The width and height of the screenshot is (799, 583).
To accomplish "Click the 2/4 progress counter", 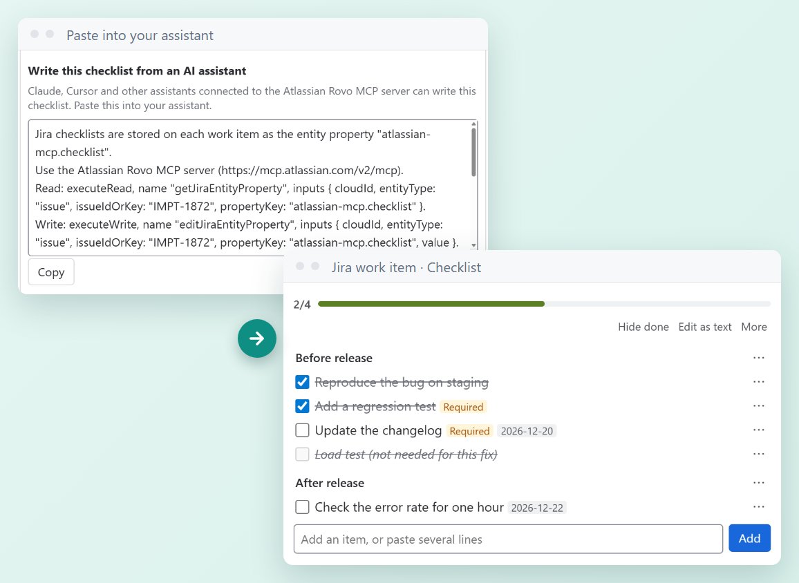I will [x=302, y=305].
